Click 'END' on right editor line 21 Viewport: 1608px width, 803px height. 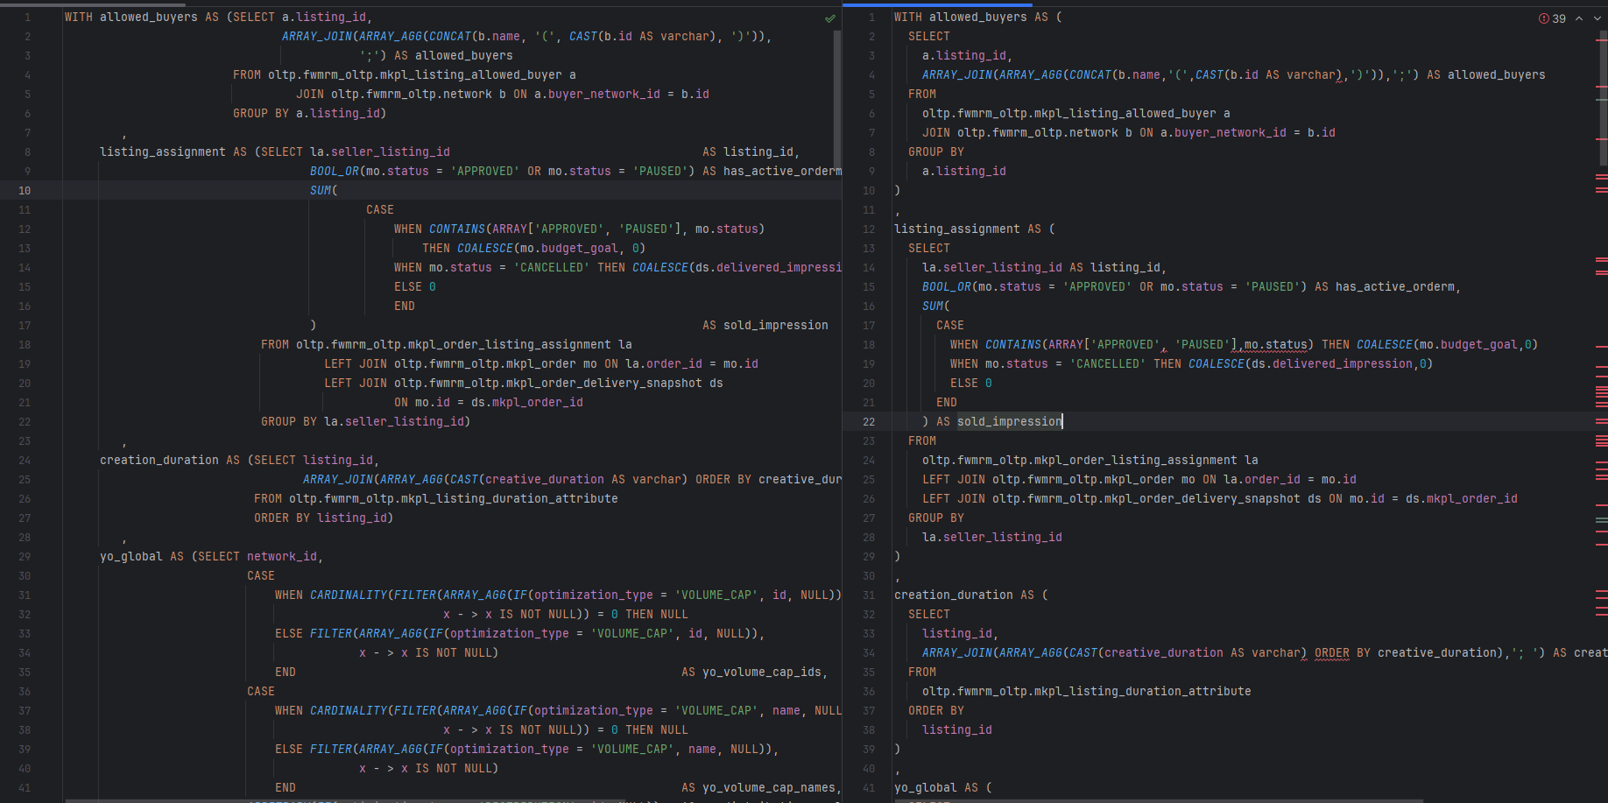[947, 402]
